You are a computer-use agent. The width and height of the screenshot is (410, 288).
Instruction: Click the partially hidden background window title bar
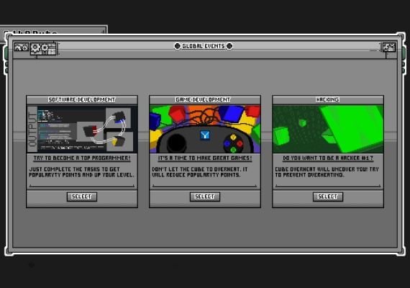pos(54,30)
